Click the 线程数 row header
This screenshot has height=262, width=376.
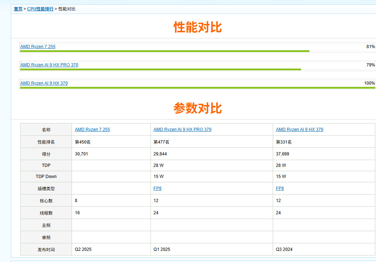[x=46, y=213]
